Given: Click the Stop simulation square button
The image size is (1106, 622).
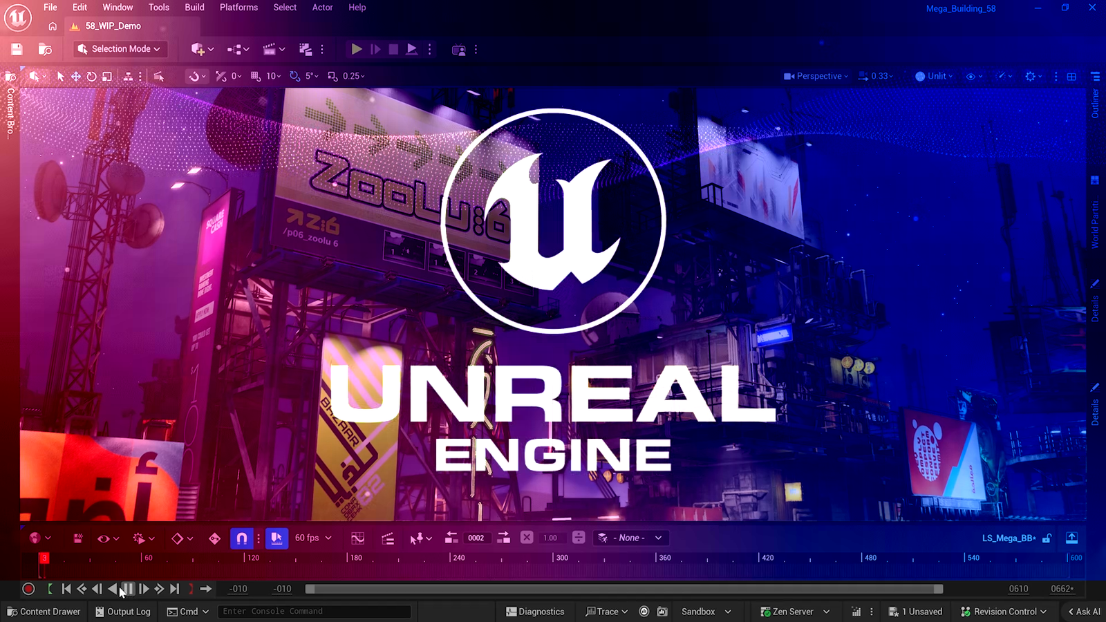Looking at the screenshot, I should click(393, 49).
